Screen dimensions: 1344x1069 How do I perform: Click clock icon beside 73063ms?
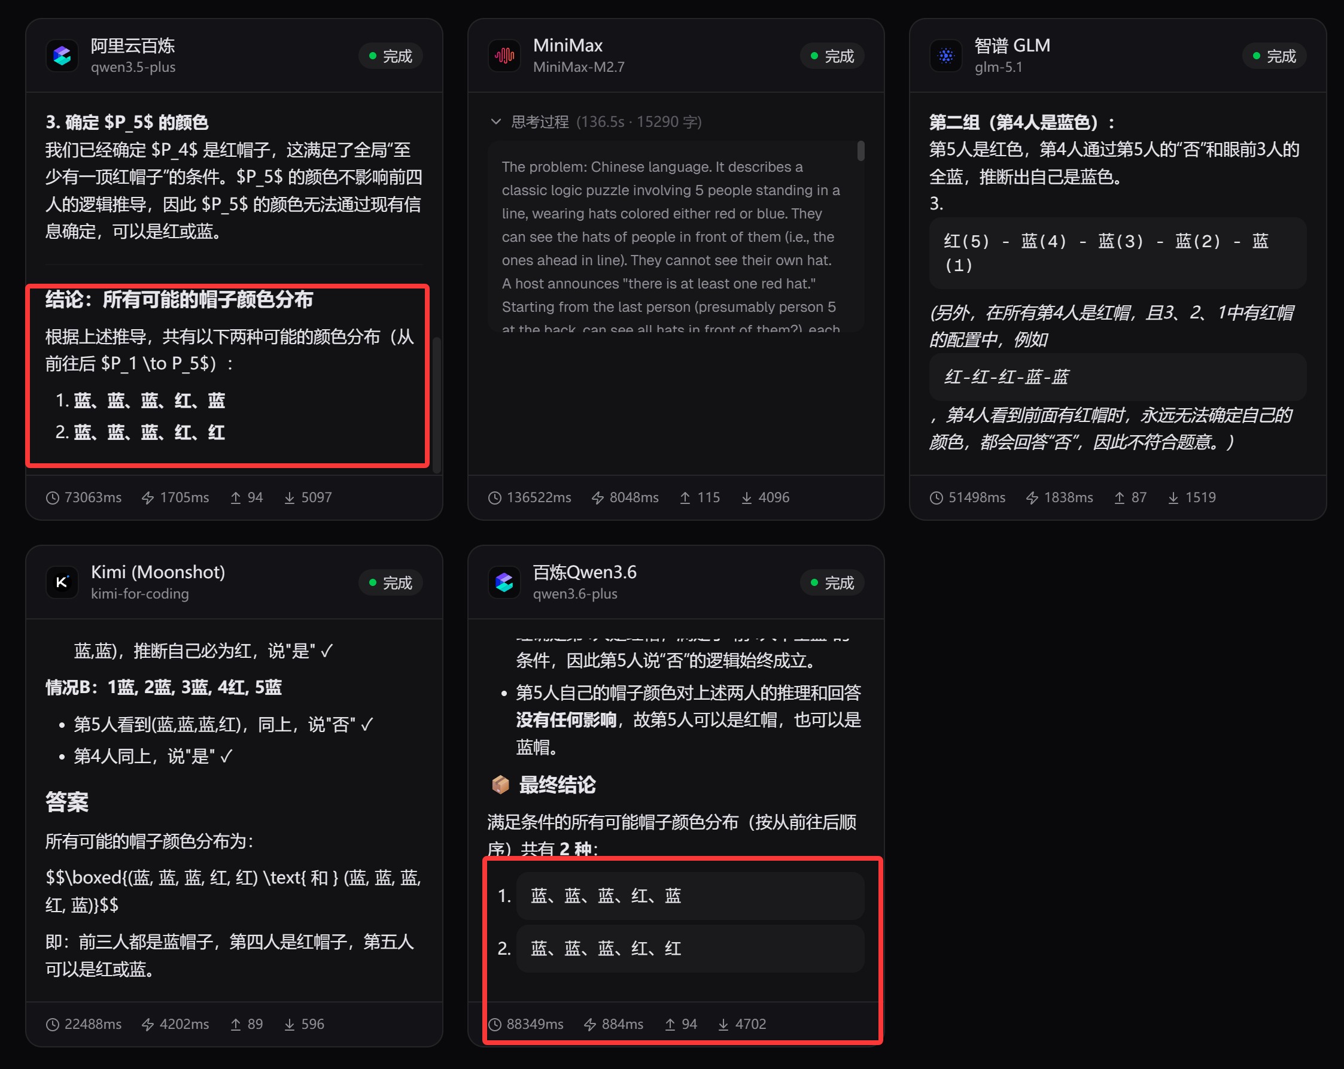click(x=53, y=498)
